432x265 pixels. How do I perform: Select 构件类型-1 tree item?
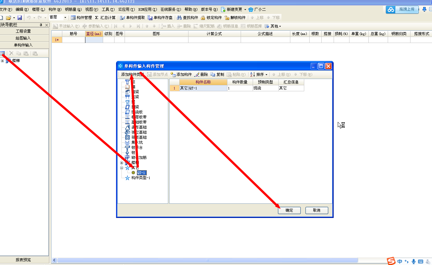[x=141, y=178]
